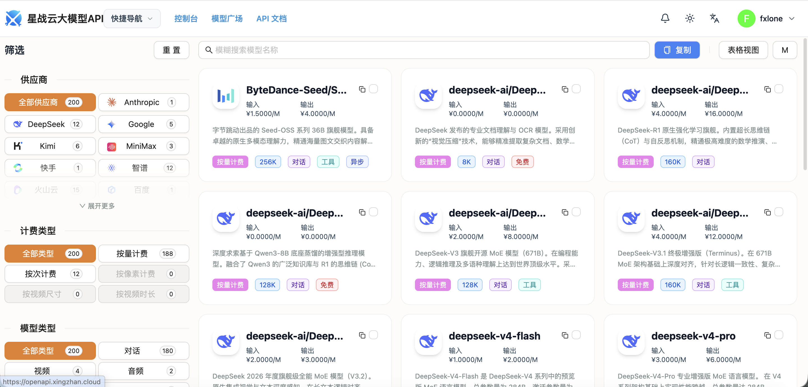This screenshot has width=808, height=387.
Task: Copy ByteDance-Seed model name icon
Action: tap(362, 90)
